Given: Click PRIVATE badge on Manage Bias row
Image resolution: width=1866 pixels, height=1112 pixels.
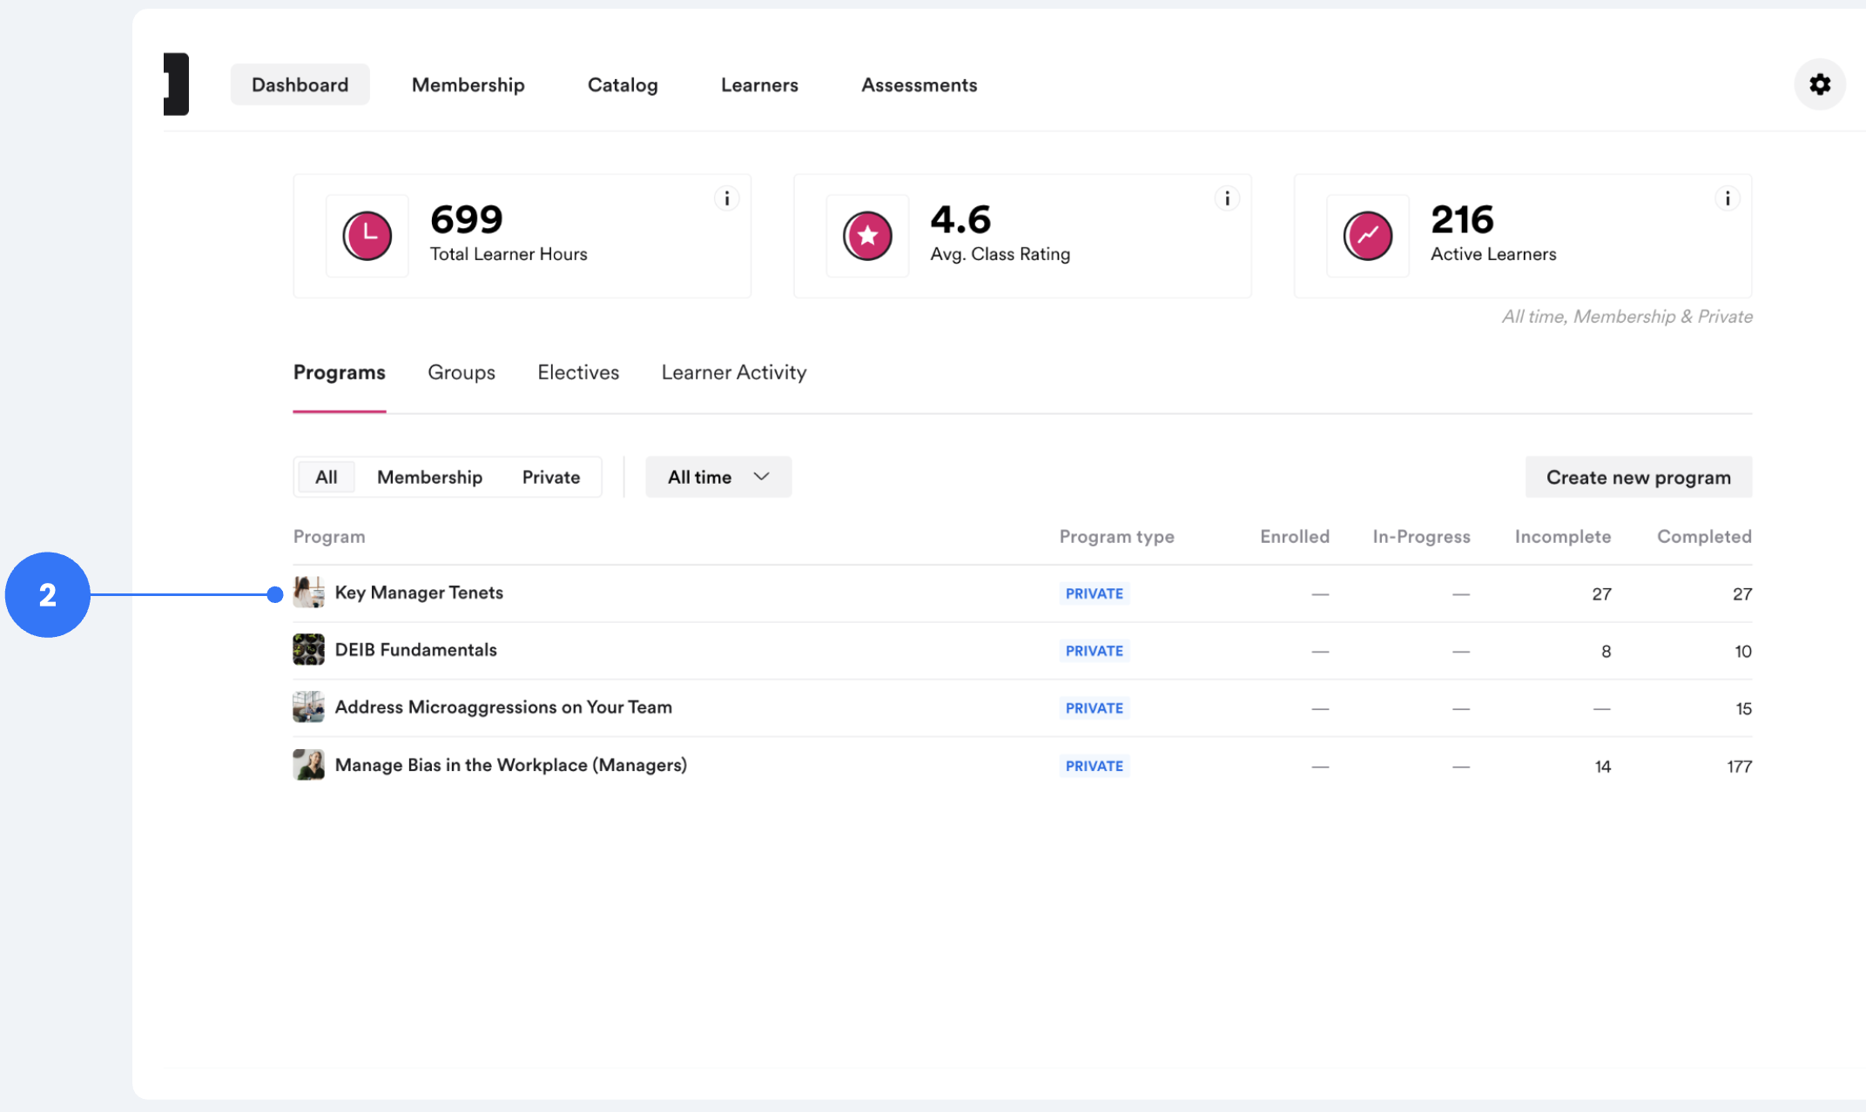Looking at the screenshot, I should pyautogui.click(x=1095, y=766).
